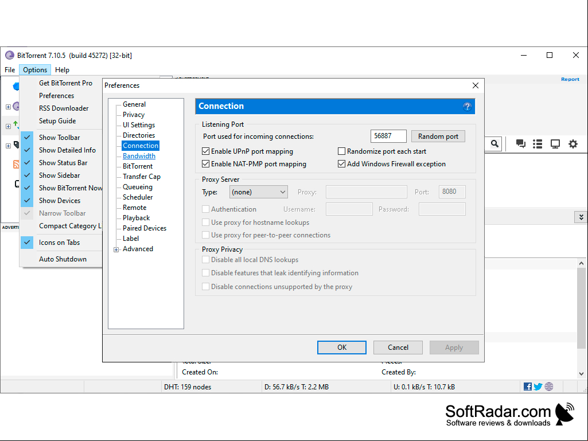Viewport: 588px width, 441px height.
Task: Click the double-chevron collapse icon on right panel
Action: coord(581,217)
